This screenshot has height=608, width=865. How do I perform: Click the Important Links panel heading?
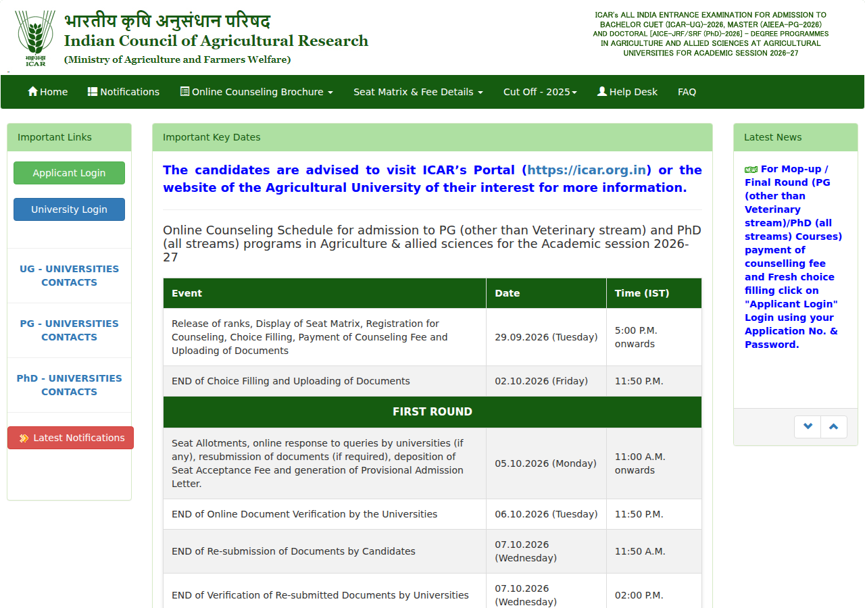tap(69, 137)
